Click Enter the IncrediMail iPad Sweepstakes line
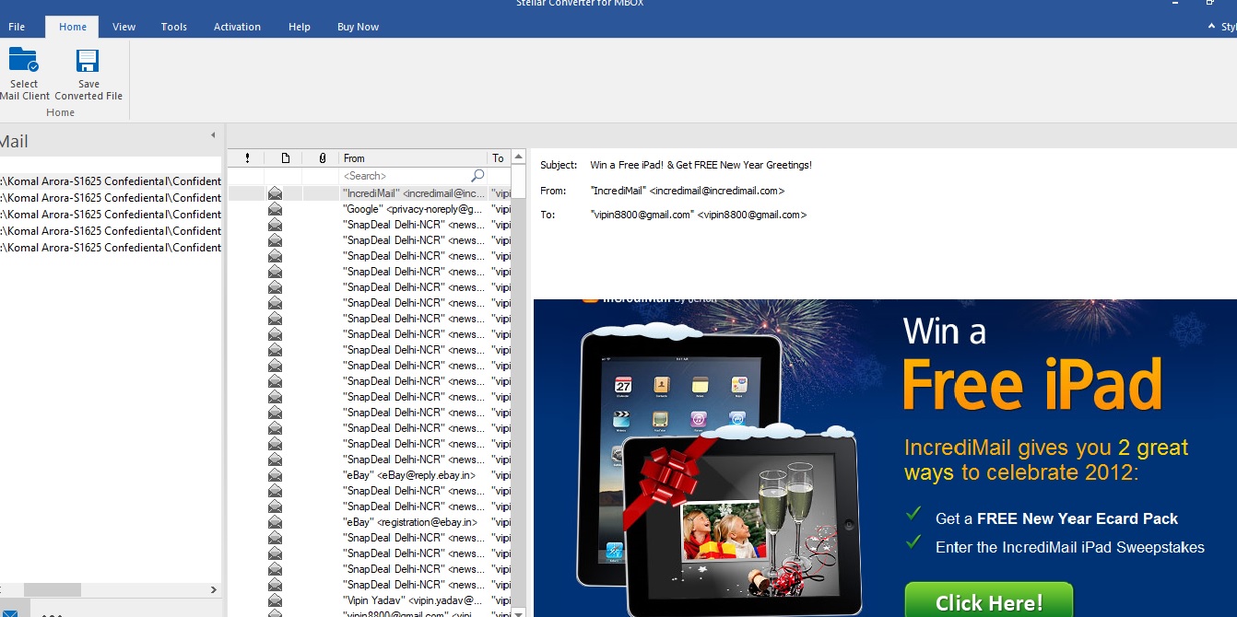The height and width of the screenshot is (617, 1237). click(x=1070, y=547)
